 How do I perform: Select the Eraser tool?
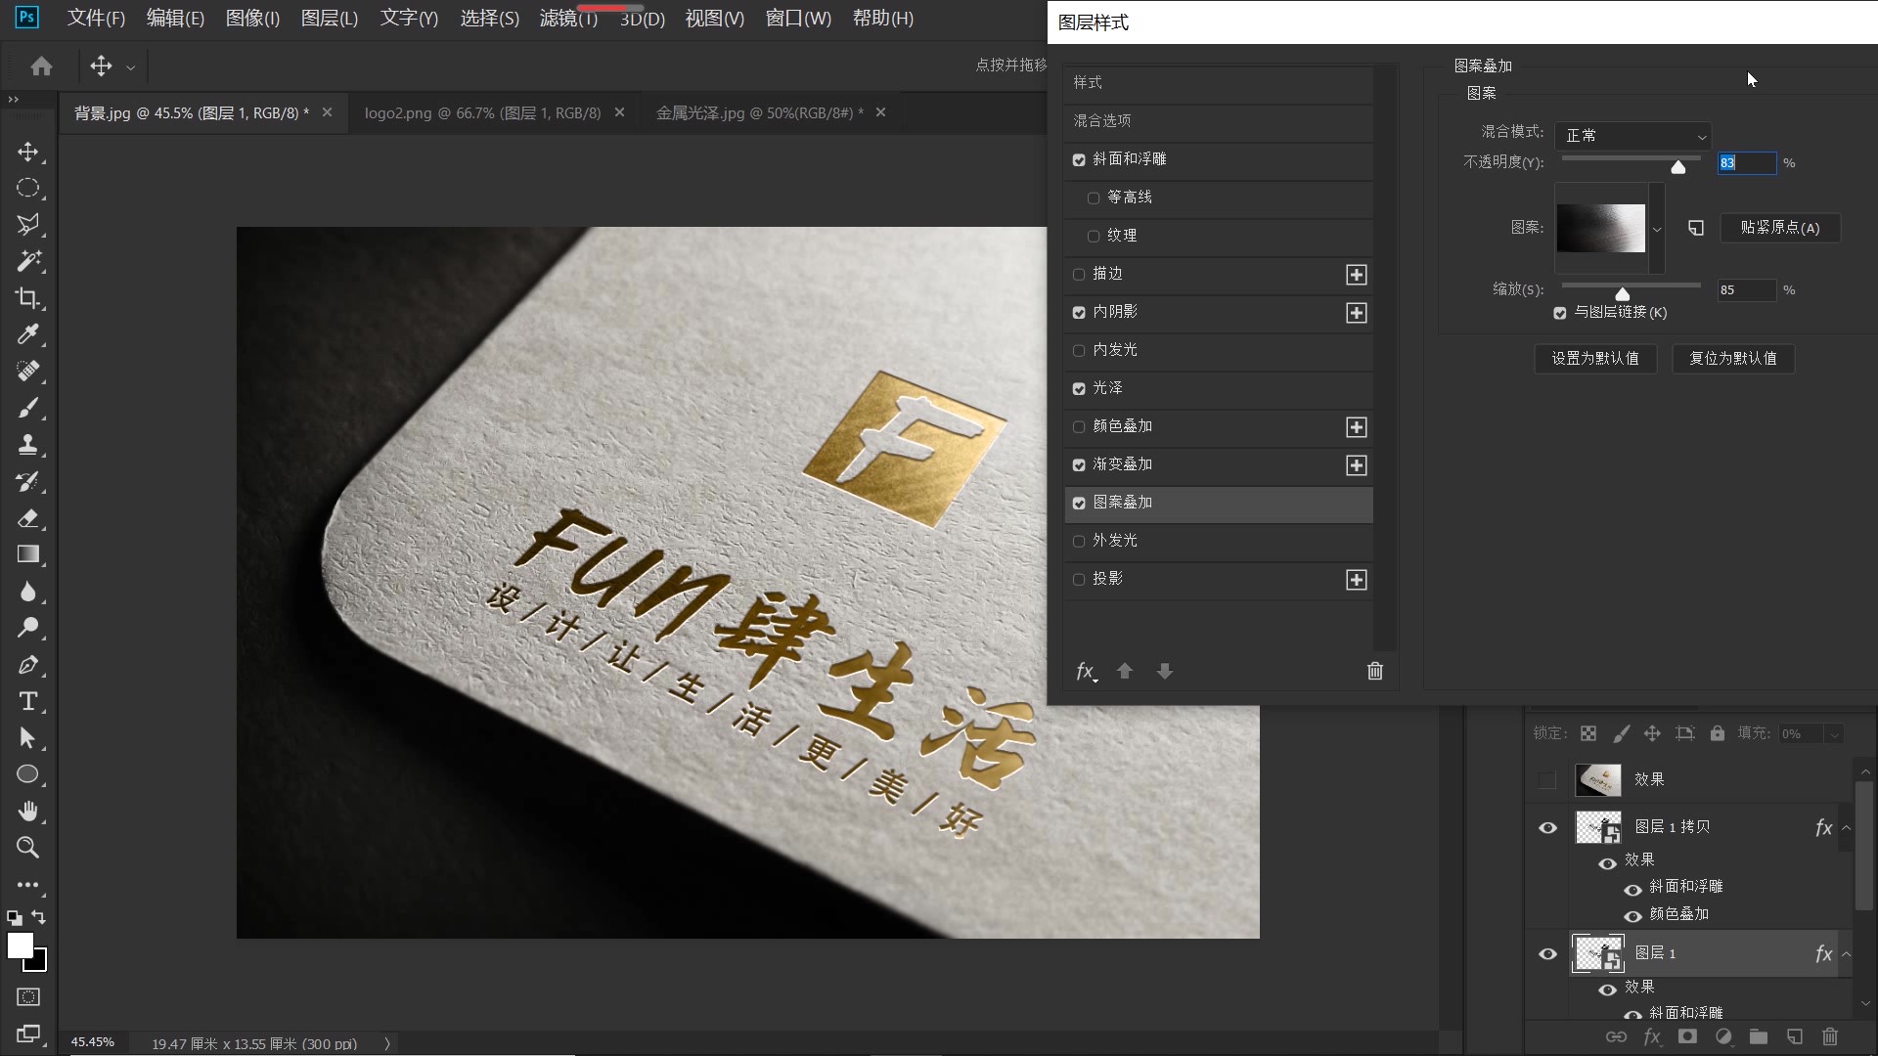pos(29,519)
